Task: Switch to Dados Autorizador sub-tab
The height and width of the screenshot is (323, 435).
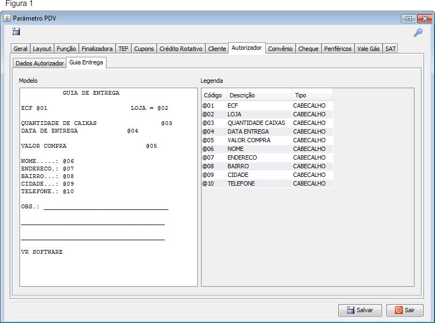Action: [x=39, y=63]
